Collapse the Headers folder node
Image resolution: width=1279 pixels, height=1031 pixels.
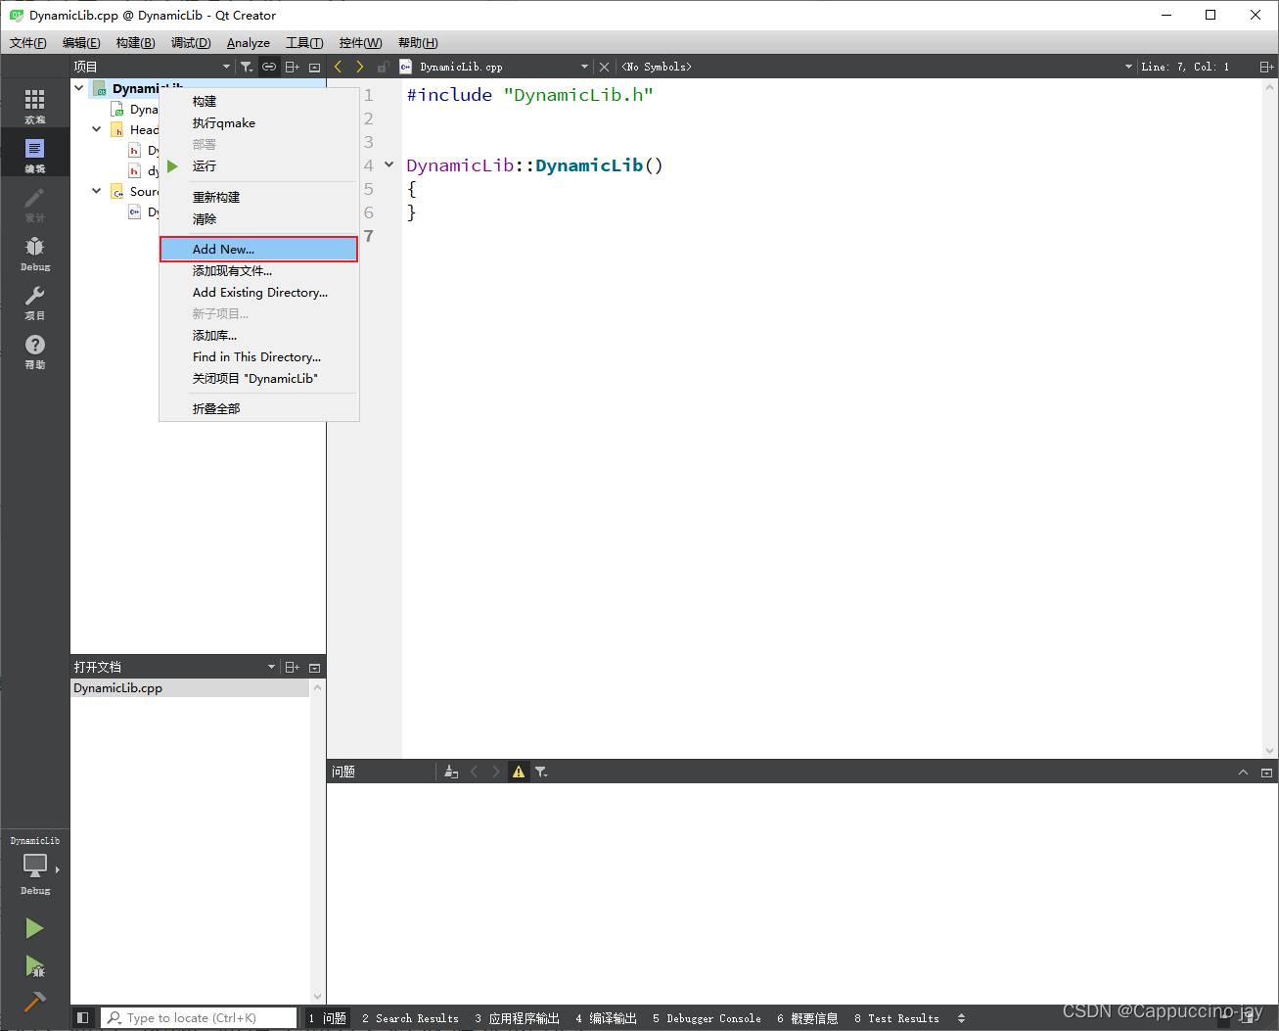(x=97, y=129)
